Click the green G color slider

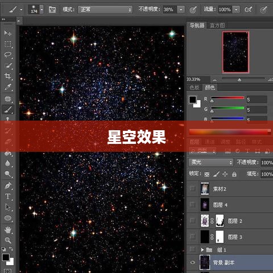(227, 108)
